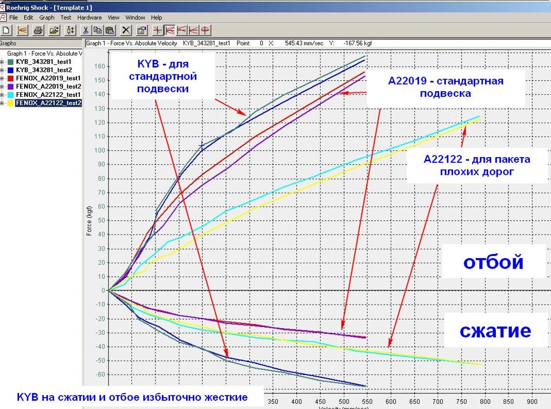551x409 pixels.
Task: Click the shock test setup toolbar icon
Action: point(70,30)
